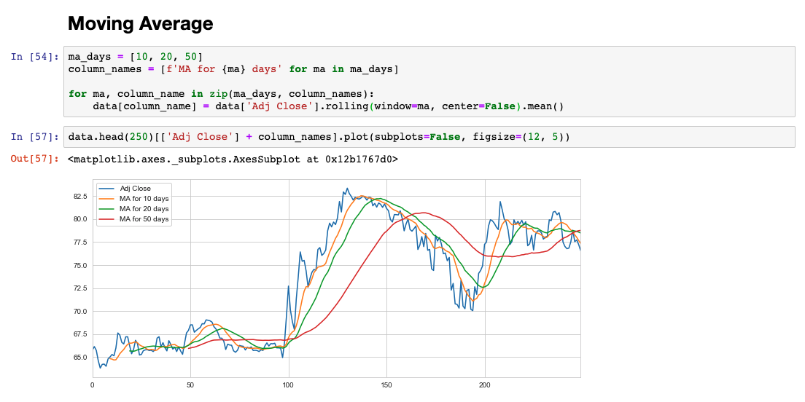Click the column_names assignment line
This screenshot has height=402, width=805.
(x=233, y=68)
